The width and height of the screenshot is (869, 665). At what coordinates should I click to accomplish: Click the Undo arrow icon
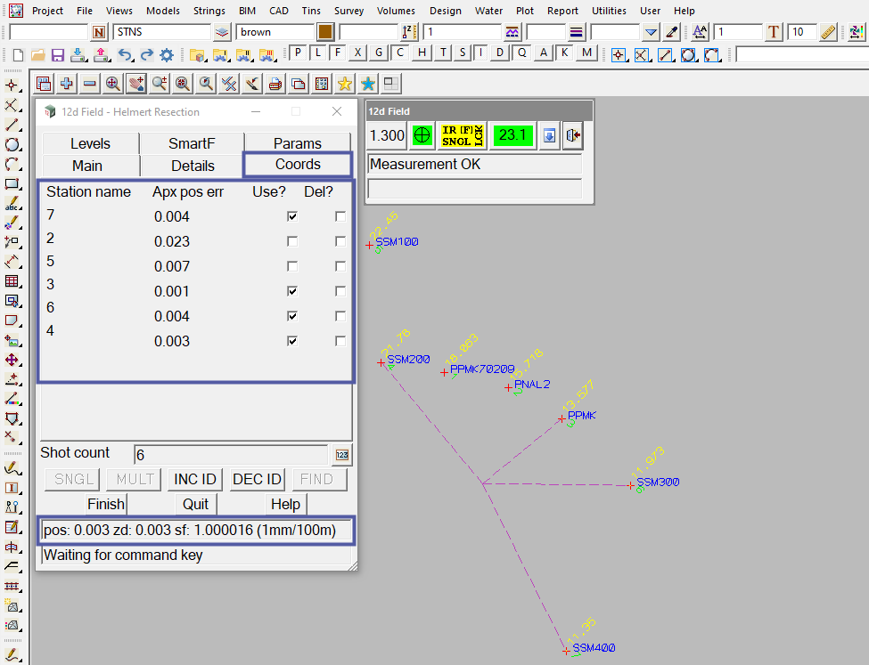click(x=125, y=54)
